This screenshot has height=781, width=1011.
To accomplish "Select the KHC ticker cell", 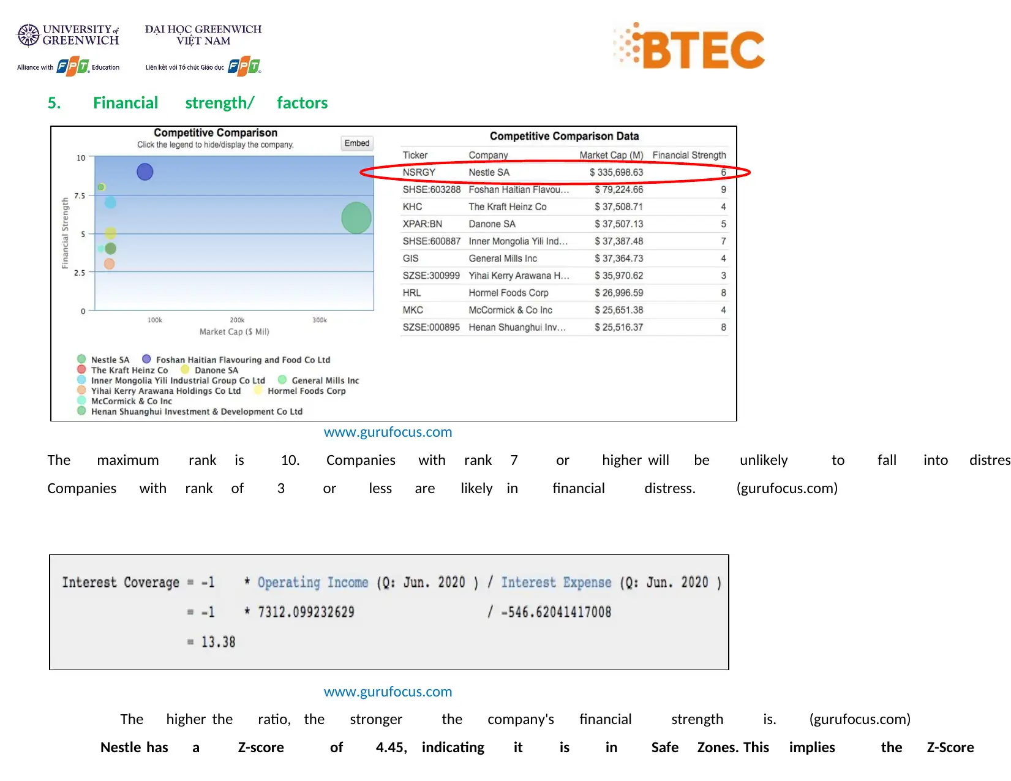I will coord(413,207).
